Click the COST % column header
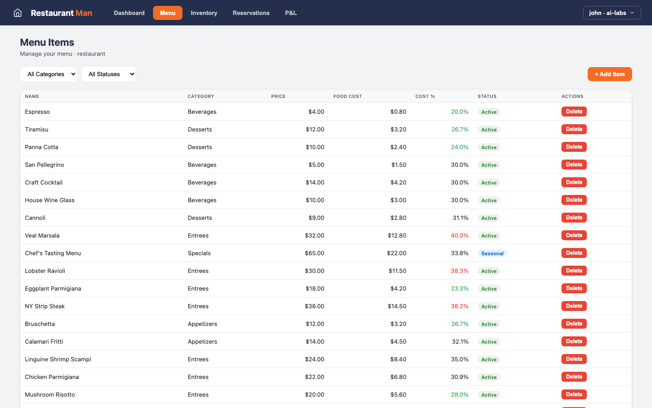The height and width of the screenshot is (408, 652). pyautogui.click(x=425, y=96)
